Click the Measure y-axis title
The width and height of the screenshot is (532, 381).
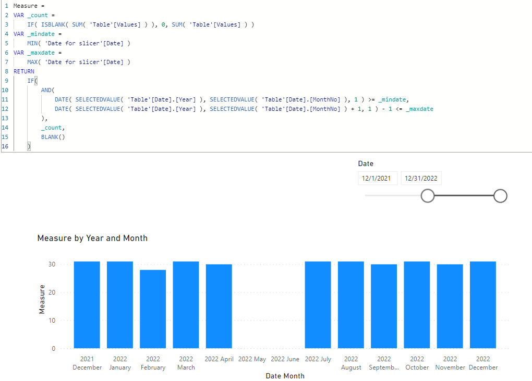(42, 299)
